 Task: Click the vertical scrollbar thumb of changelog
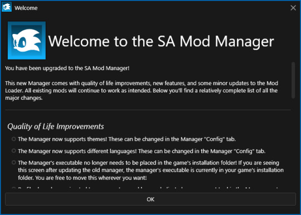[293, 80]
